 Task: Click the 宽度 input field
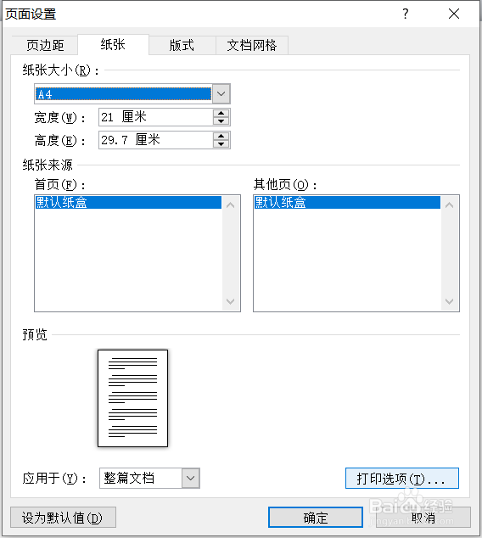[x=156, y=117]
